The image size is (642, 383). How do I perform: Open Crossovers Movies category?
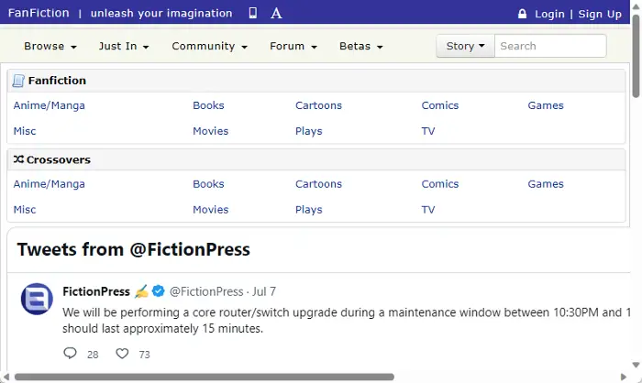click(x=210, y=210)
